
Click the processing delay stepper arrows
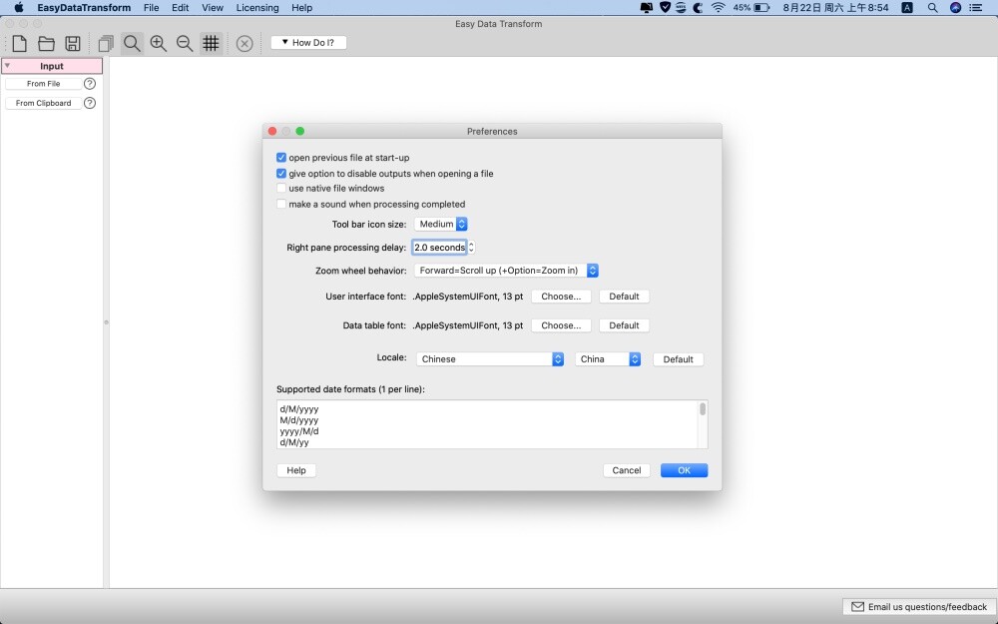click(x=471, y=247)
